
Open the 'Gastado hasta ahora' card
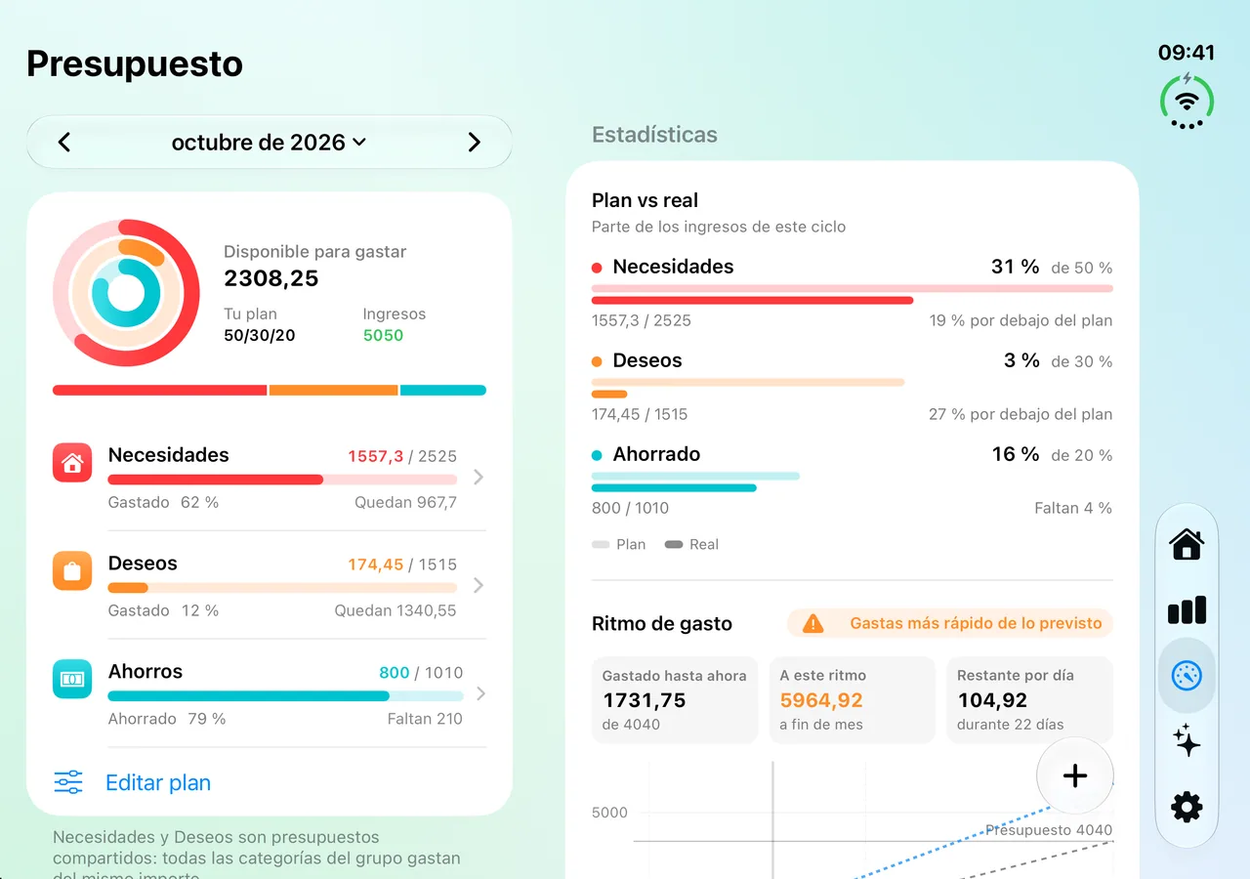(x=675, y=700)
